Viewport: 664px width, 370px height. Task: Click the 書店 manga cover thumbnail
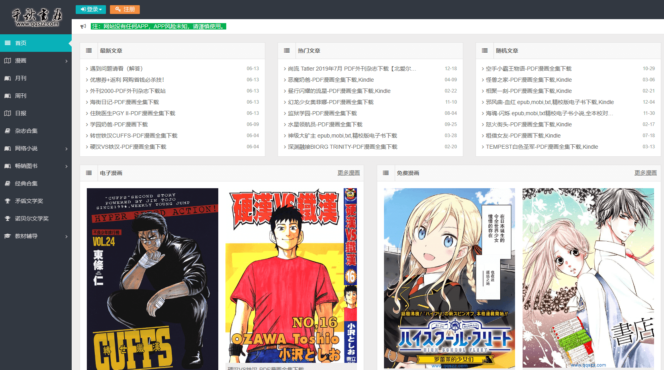point(588,278)
